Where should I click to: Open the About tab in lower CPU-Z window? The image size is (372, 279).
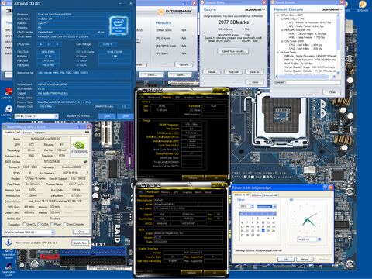point(208,192)
